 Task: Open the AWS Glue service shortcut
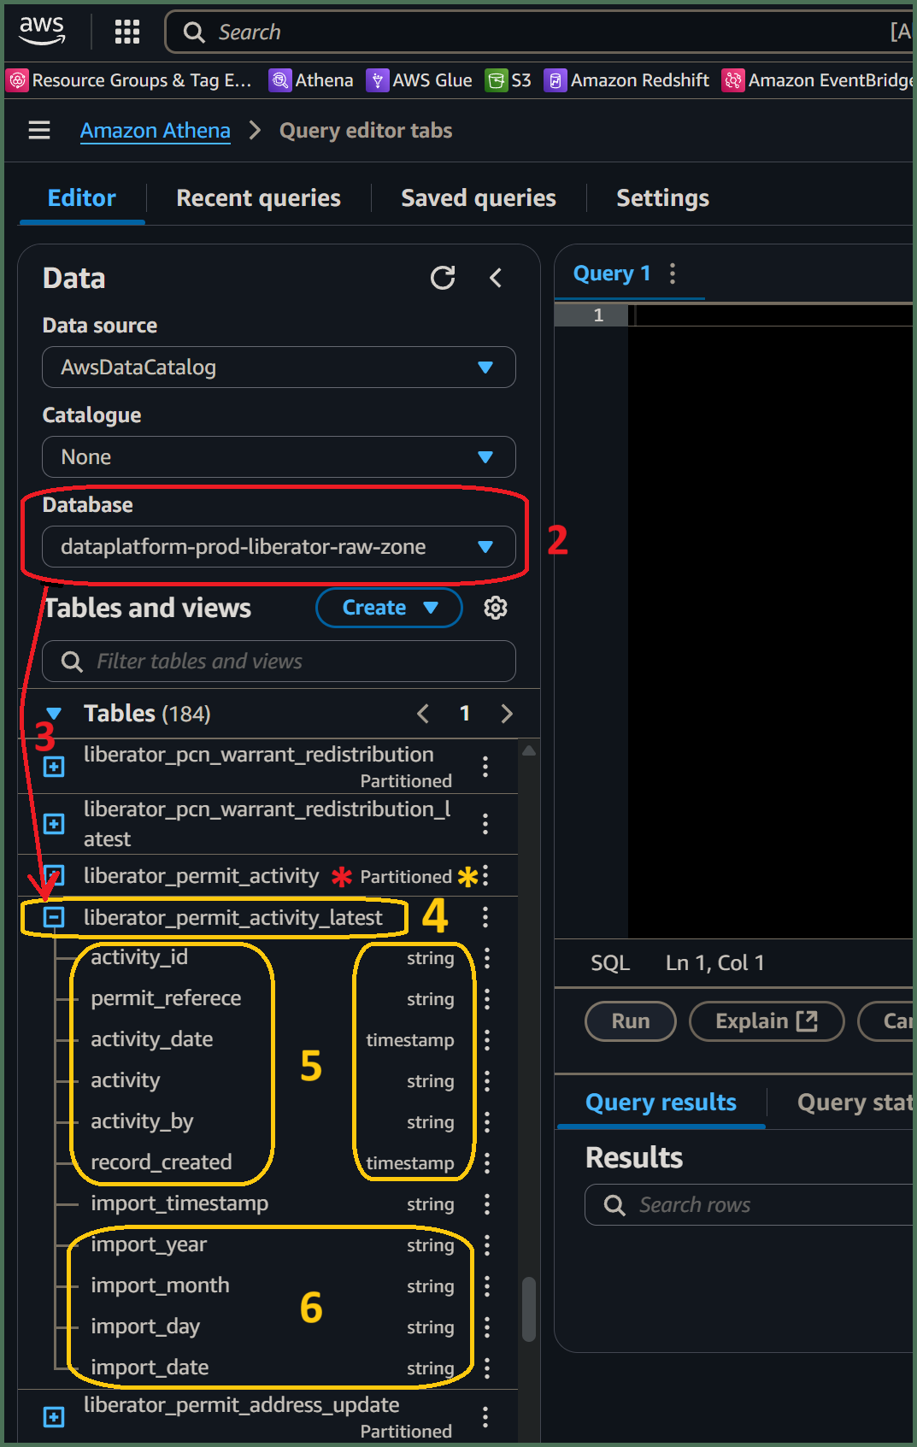click(x=419, y=80)
